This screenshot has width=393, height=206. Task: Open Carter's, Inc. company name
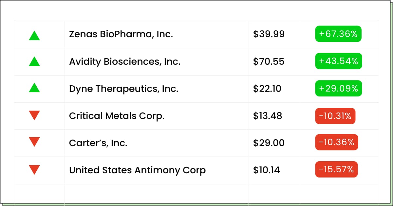[98, 143]
